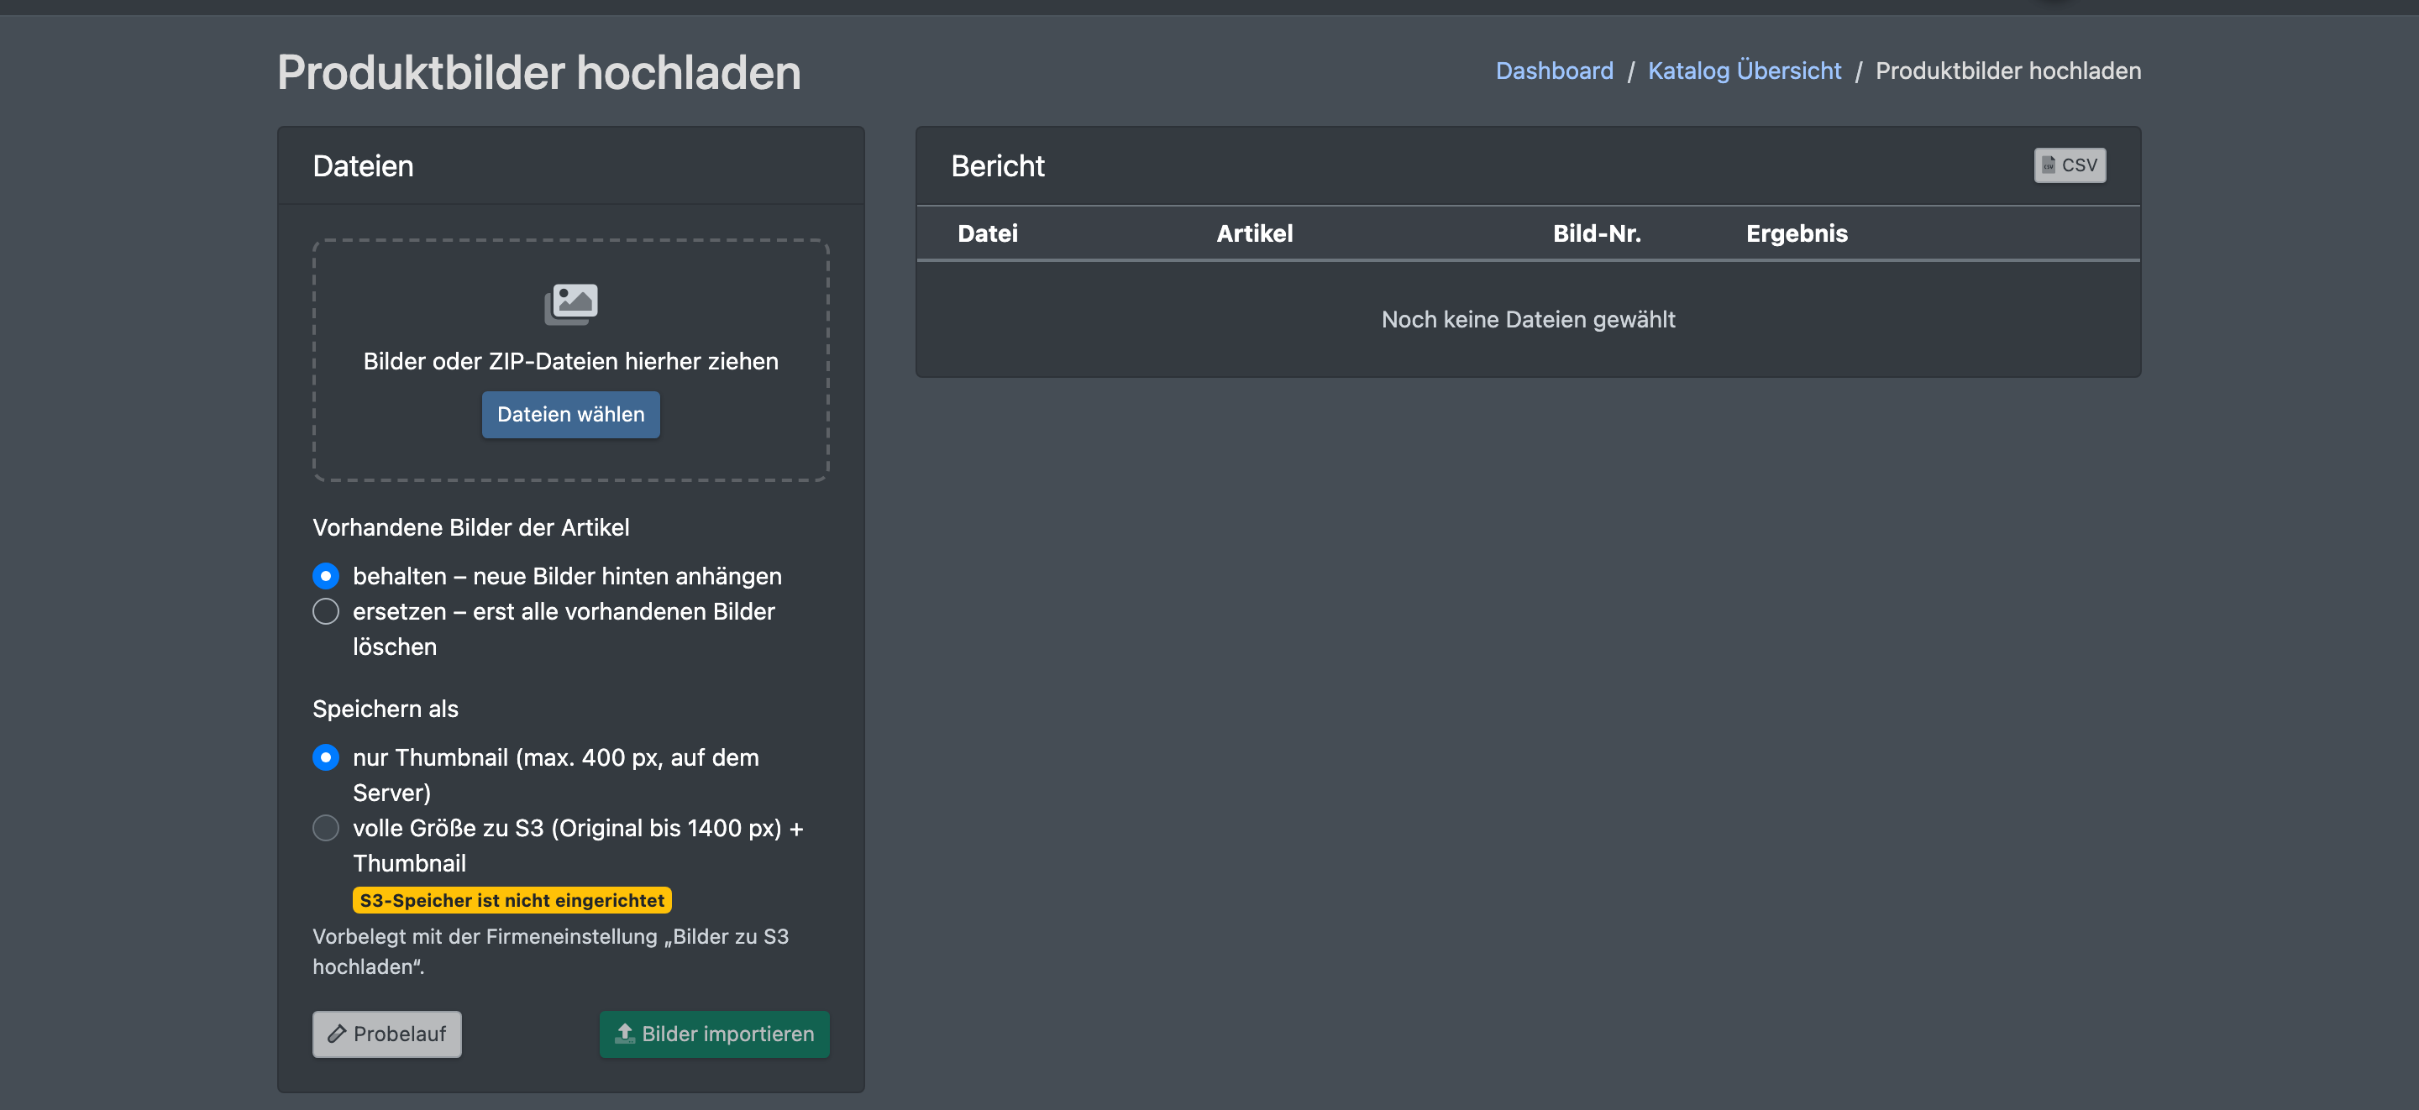
Task: Go to the Dashboard breadcrumb link
Action: pos(1554,71)
